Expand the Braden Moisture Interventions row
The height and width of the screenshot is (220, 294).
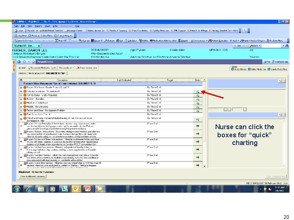[x=21, y=134]
